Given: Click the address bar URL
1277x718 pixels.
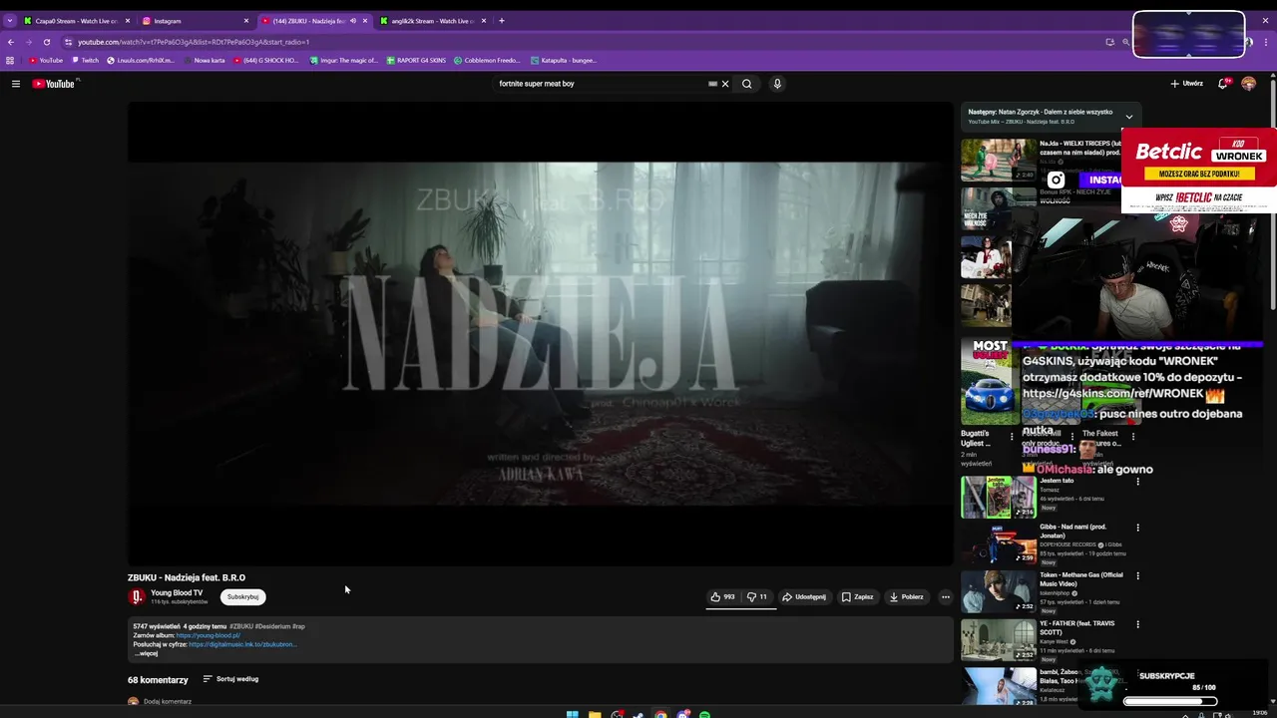Looking at the screenshot, I should pos(194,42).
